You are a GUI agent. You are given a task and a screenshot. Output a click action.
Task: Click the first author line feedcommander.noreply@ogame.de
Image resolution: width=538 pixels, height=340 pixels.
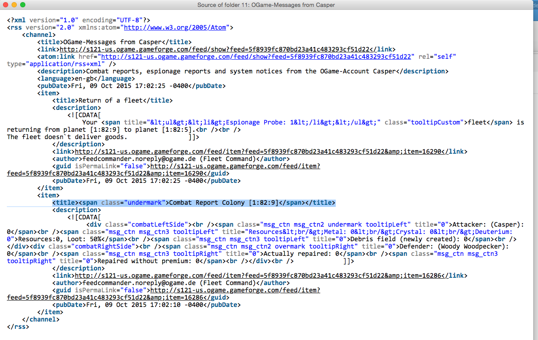click(171, 159)
